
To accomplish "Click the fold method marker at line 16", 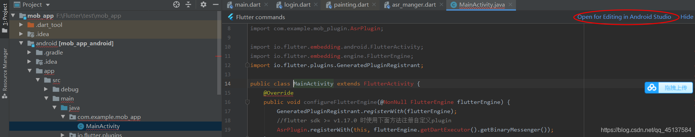I will (x=247, y=102).
